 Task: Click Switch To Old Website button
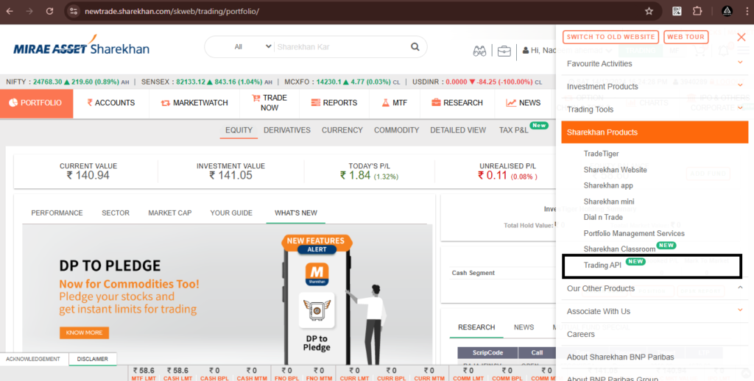pyautogui.click(x=610, y=37)
